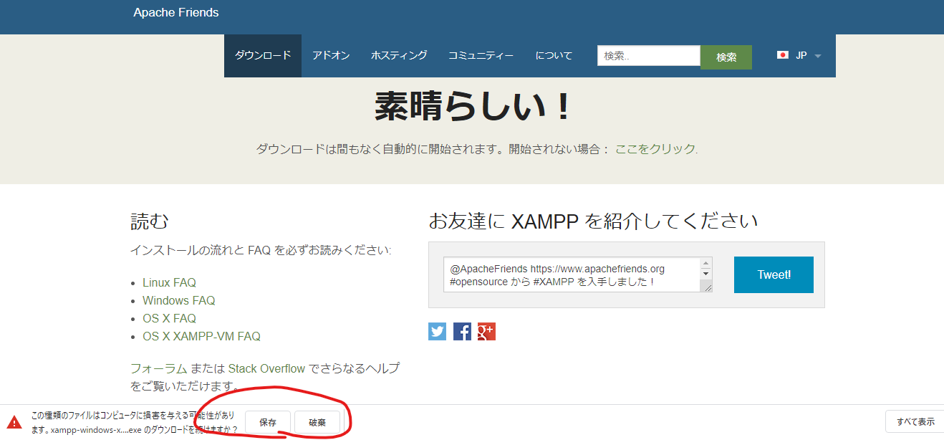The image size is (944, 440).
Task: Open the OS X XAMPP-VM FAQ link
Action: (201, 336)
